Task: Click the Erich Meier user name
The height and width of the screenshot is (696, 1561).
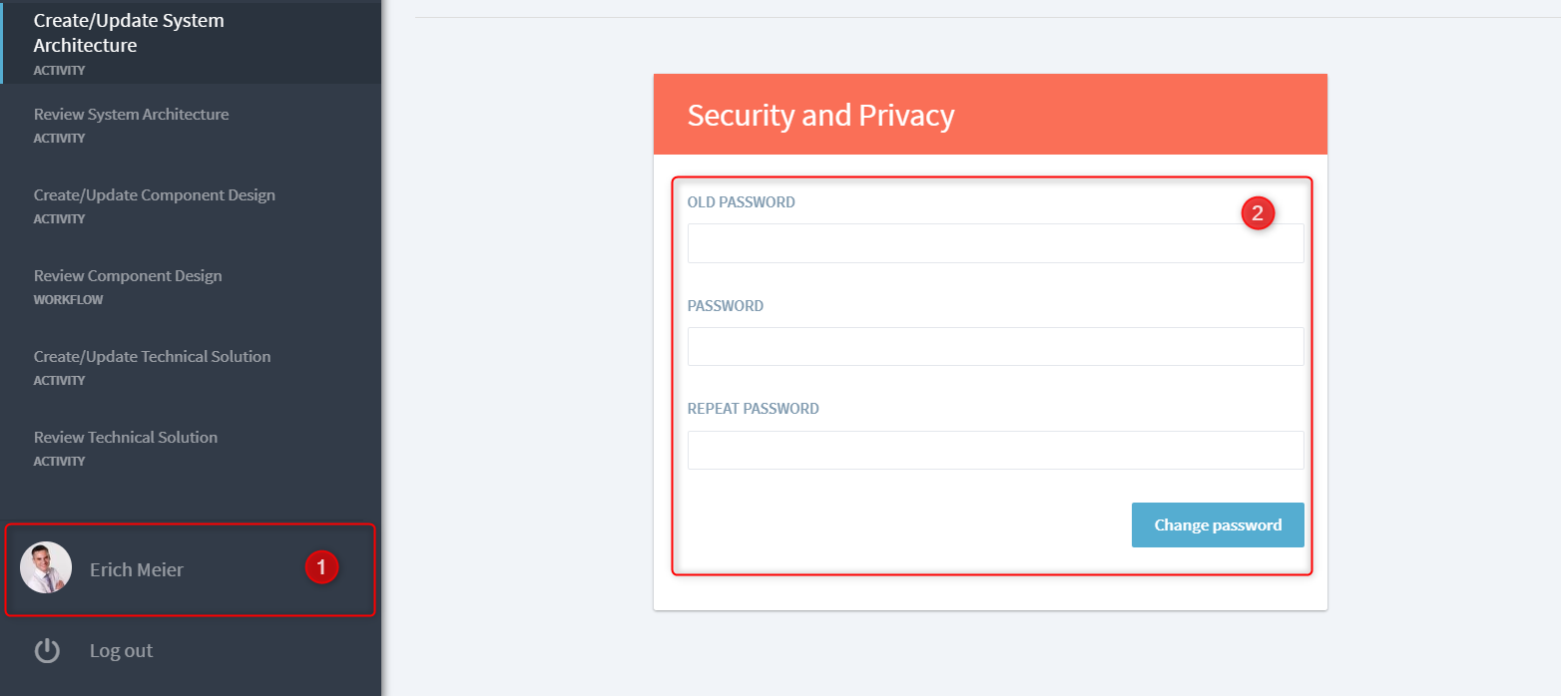Action: coord(137,570)
